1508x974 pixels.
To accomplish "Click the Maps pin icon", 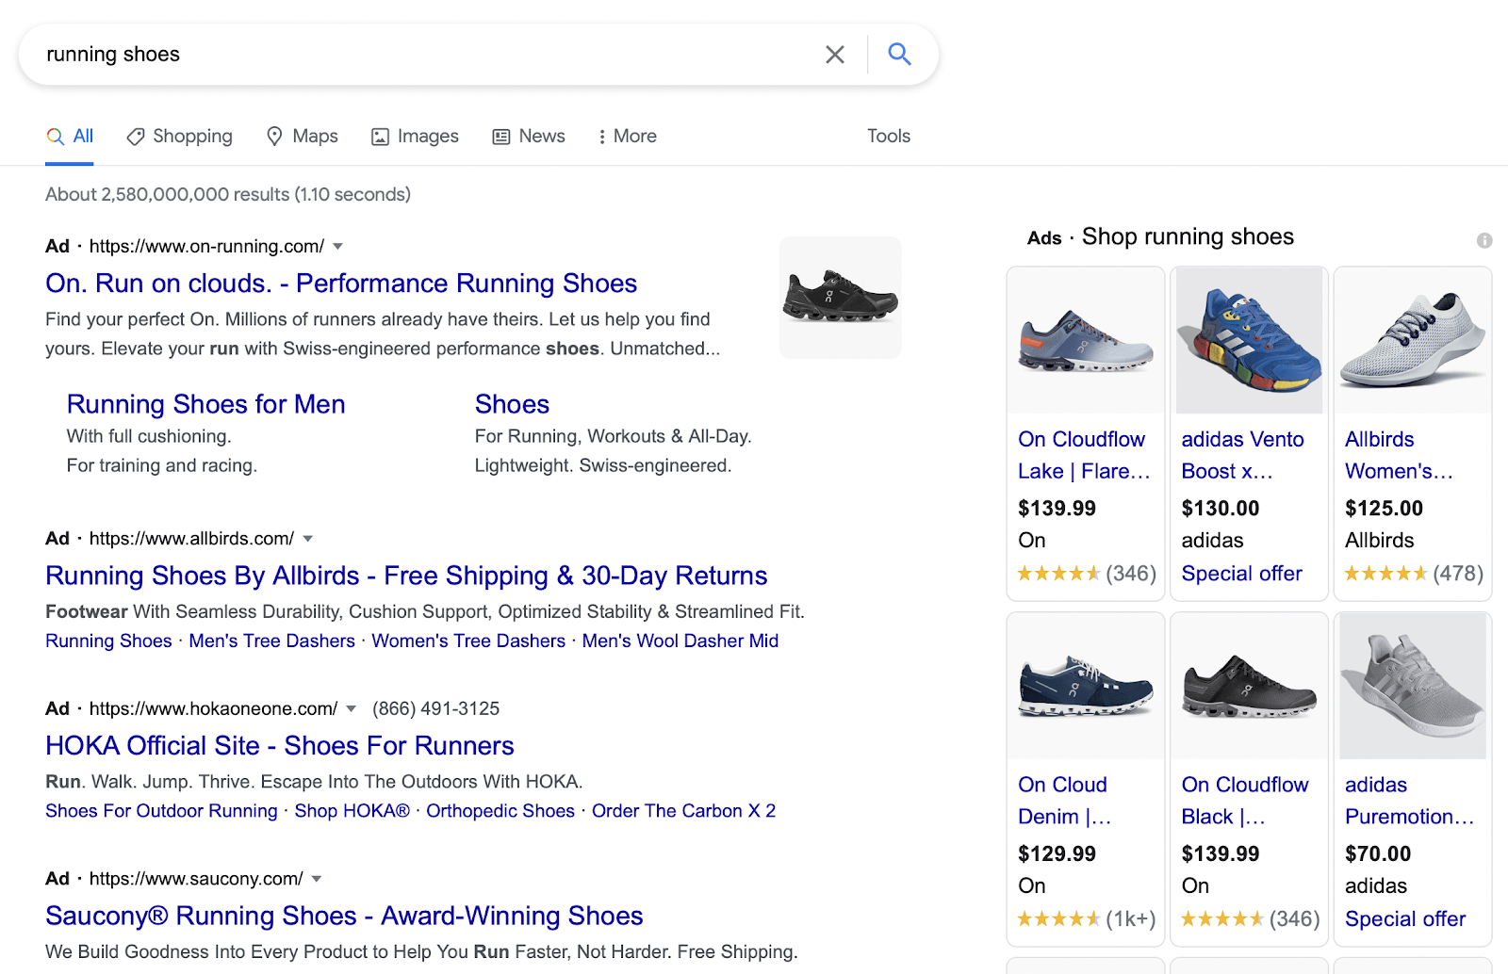I will [274, 137].
